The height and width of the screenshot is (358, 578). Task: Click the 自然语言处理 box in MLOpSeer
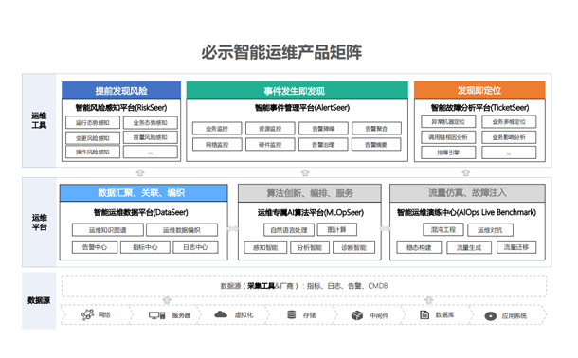click(x=289, y=230)
